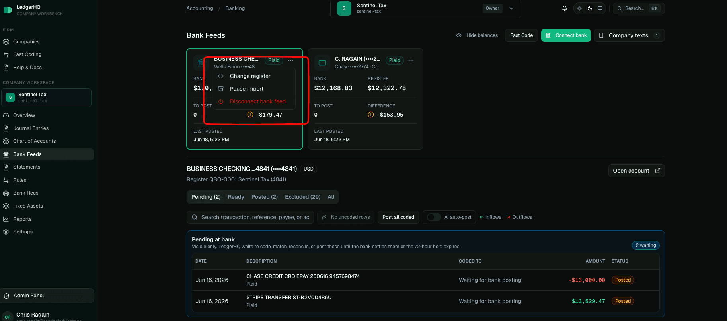Open Company texts
Viewport: 727px width, 321px height.
tap(629, 35)
